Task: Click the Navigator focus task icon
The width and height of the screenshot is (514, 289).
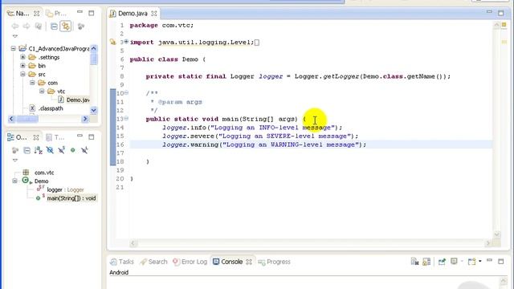Action: click(81, 26)
